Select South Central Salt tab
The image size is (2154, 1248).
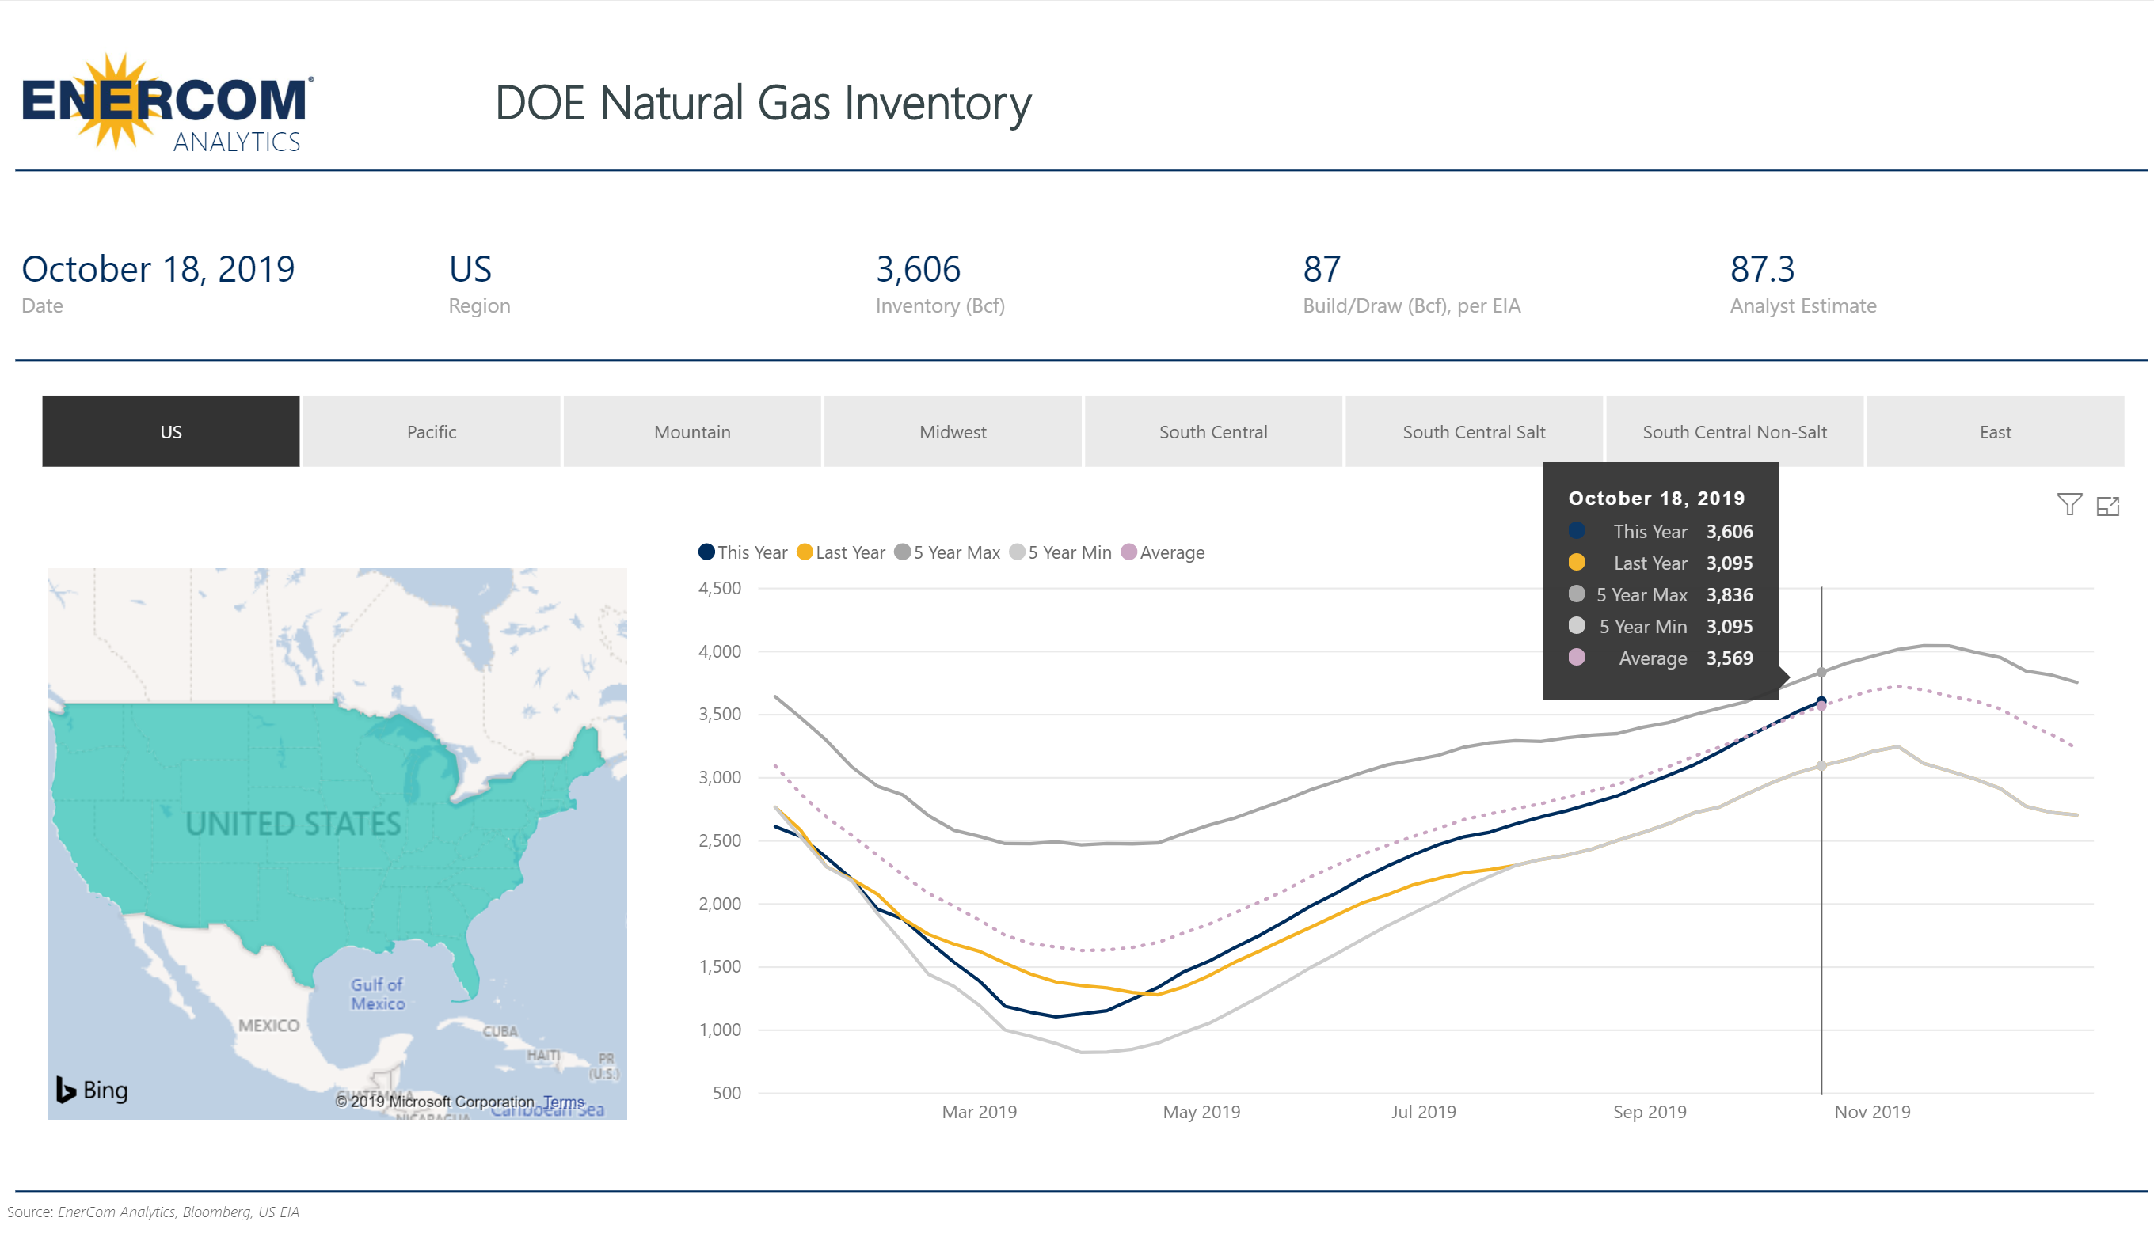pyautogui.click(x=1474, y=431)
